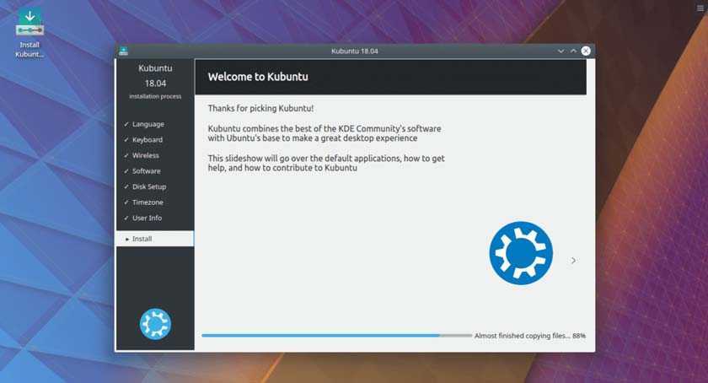Select the highlighted Install step
The image size is (708, 383).
[x=155, y=239]
